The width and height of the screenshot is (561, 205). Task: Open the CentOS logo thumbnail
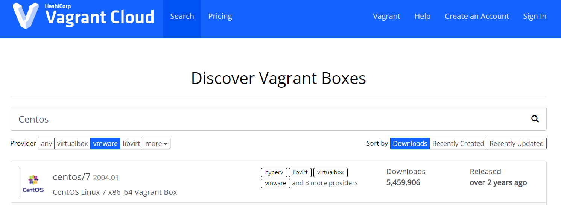33,183
